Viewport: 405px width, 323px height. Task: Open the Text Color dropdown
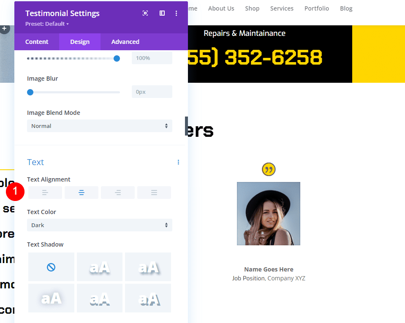(99, 225)
